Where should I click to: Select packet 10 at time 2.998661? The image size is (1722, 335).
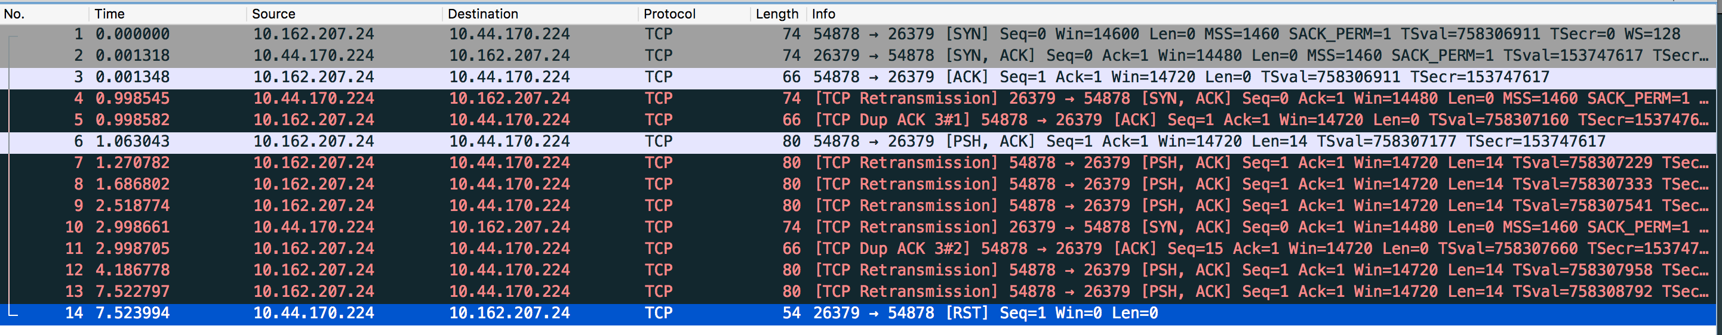pyautogui.click(x=861, y=227)
